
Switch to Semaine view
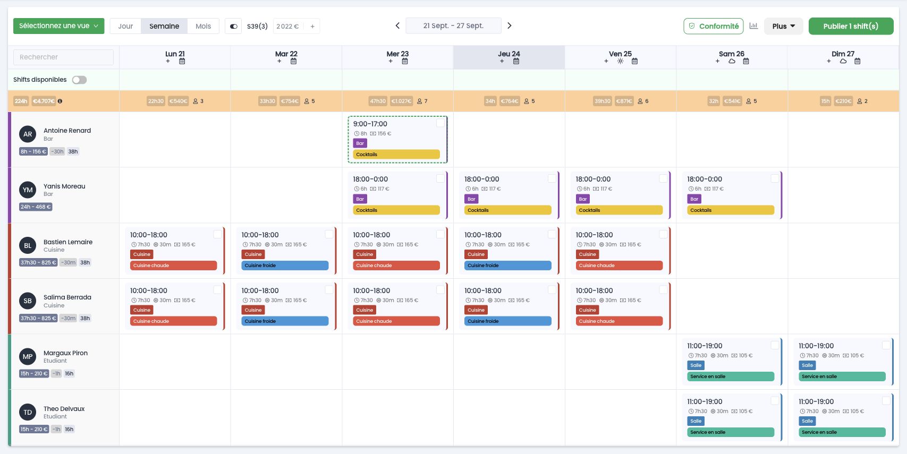[164, 26]
